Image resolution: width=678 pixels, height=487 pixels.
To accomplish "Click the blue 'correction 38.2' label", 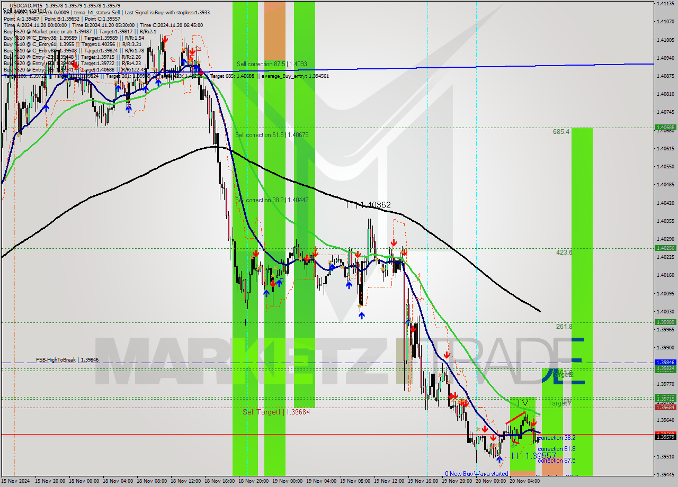I will tap(556, 438).
